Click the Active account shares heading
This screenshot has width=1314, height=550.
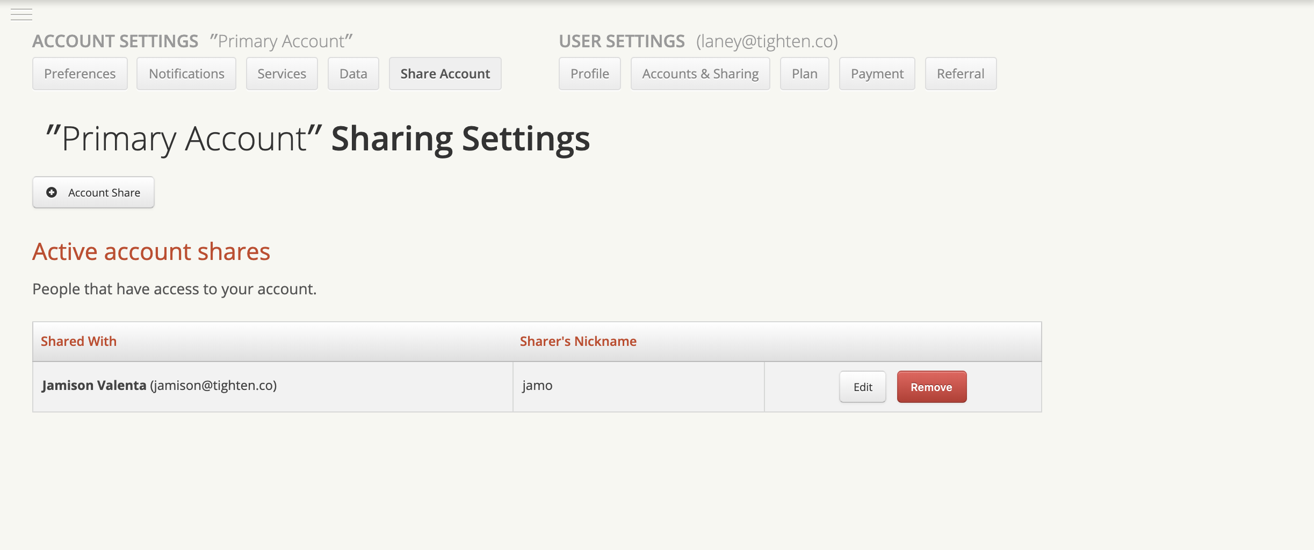(x=151, y=251)
